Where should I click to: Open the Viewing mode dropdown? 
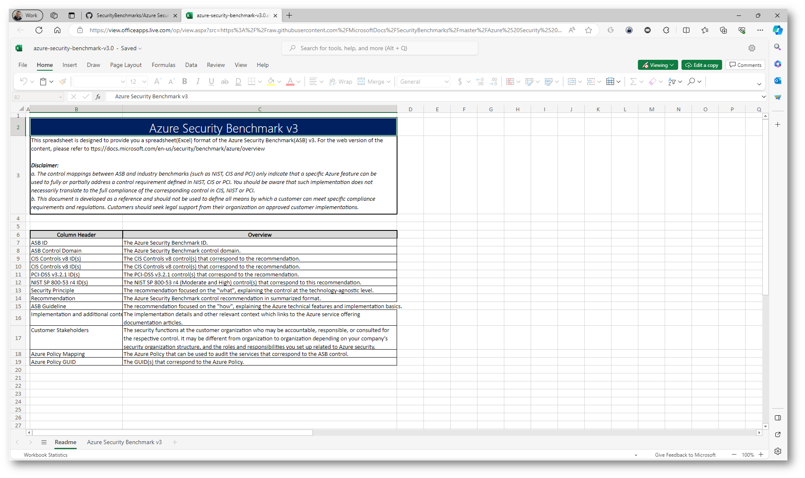tap(658, 65)
